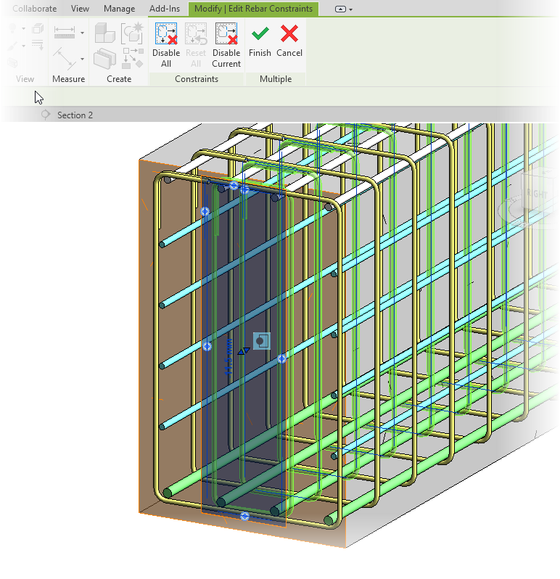The height and width of the screenshot is (579, 560).
Task: Select the aligned dimension Measure tool
Action: (63, 57)
